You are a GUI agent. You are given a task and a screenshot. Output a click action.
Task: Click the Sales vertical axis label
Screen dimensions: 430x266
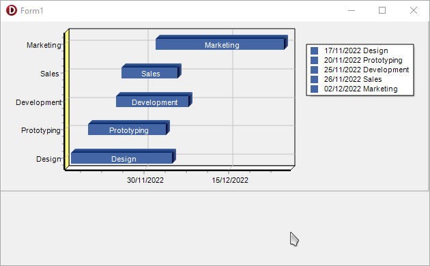[50, 74]
